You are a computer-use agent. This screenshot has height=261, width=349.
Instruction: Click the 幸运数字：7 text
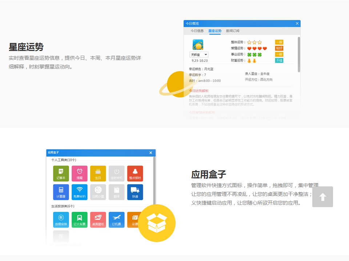pos(197,75)
